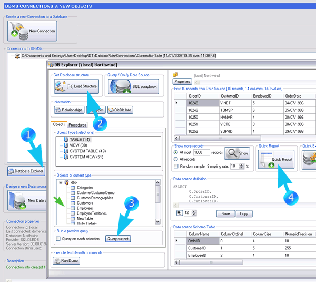Select the CustomerCustomerDemo table
This screenshot has width=316, height=282.
95,192
